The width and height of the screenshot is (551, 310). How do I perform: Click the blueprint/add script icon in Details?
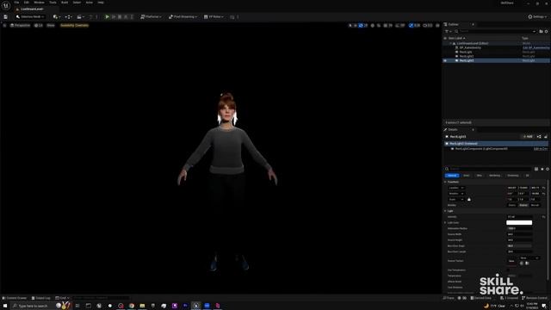[539, 137]
